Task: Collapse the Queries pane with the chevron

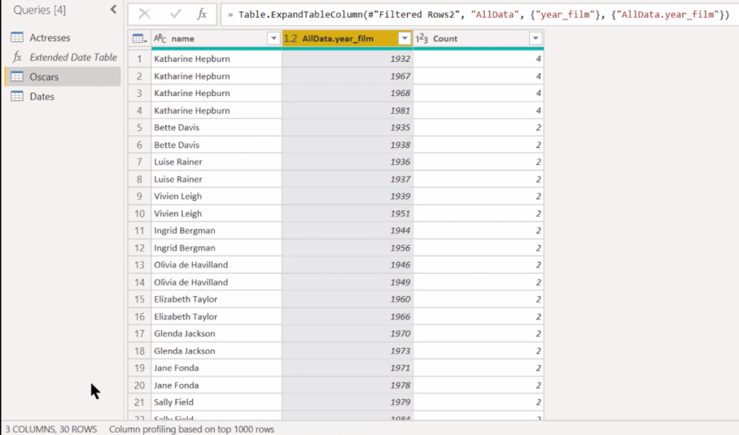Action: point(113,10)
